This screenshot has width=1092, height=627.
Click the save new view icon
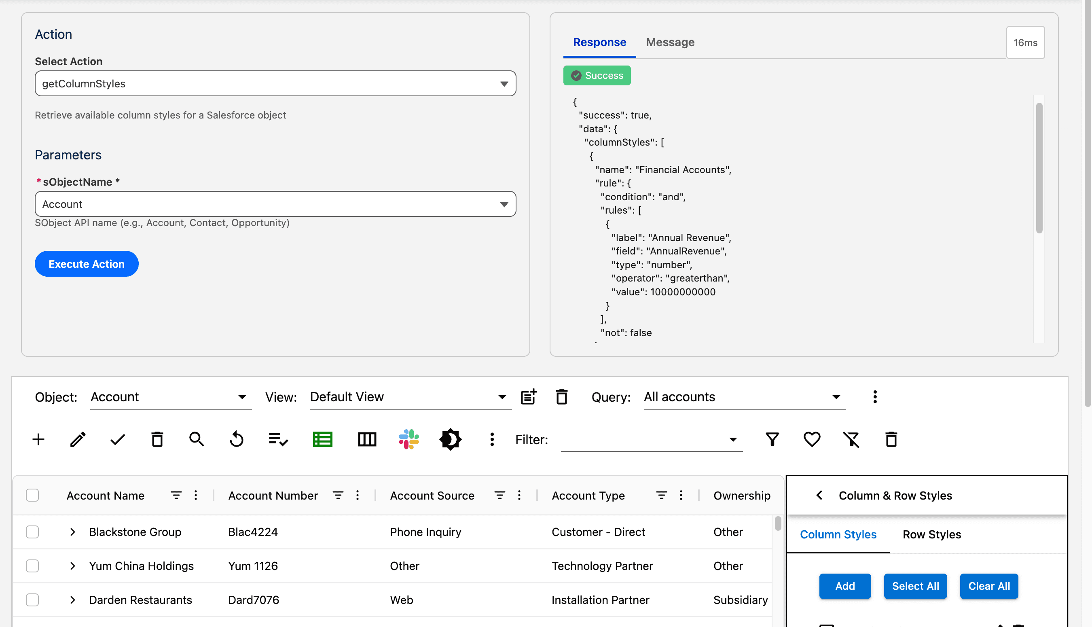[x=529, y=396]
